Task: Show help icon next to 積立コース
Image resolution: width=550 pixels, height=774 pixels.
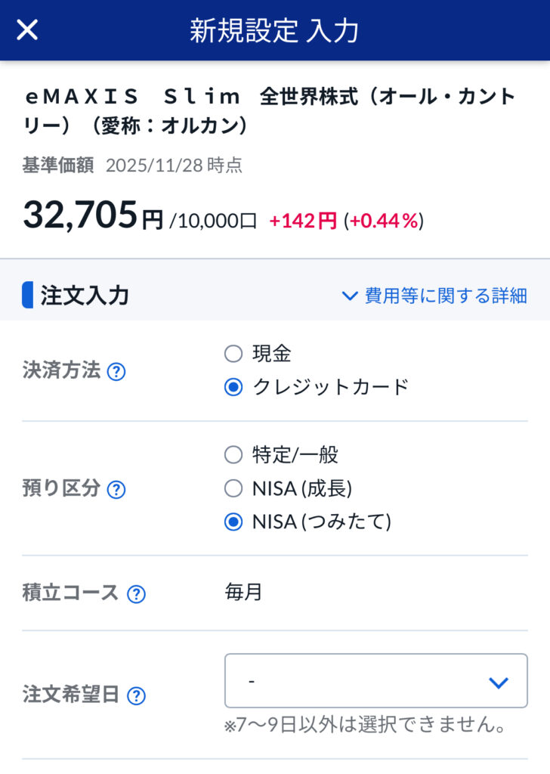Action: [136, 594]
